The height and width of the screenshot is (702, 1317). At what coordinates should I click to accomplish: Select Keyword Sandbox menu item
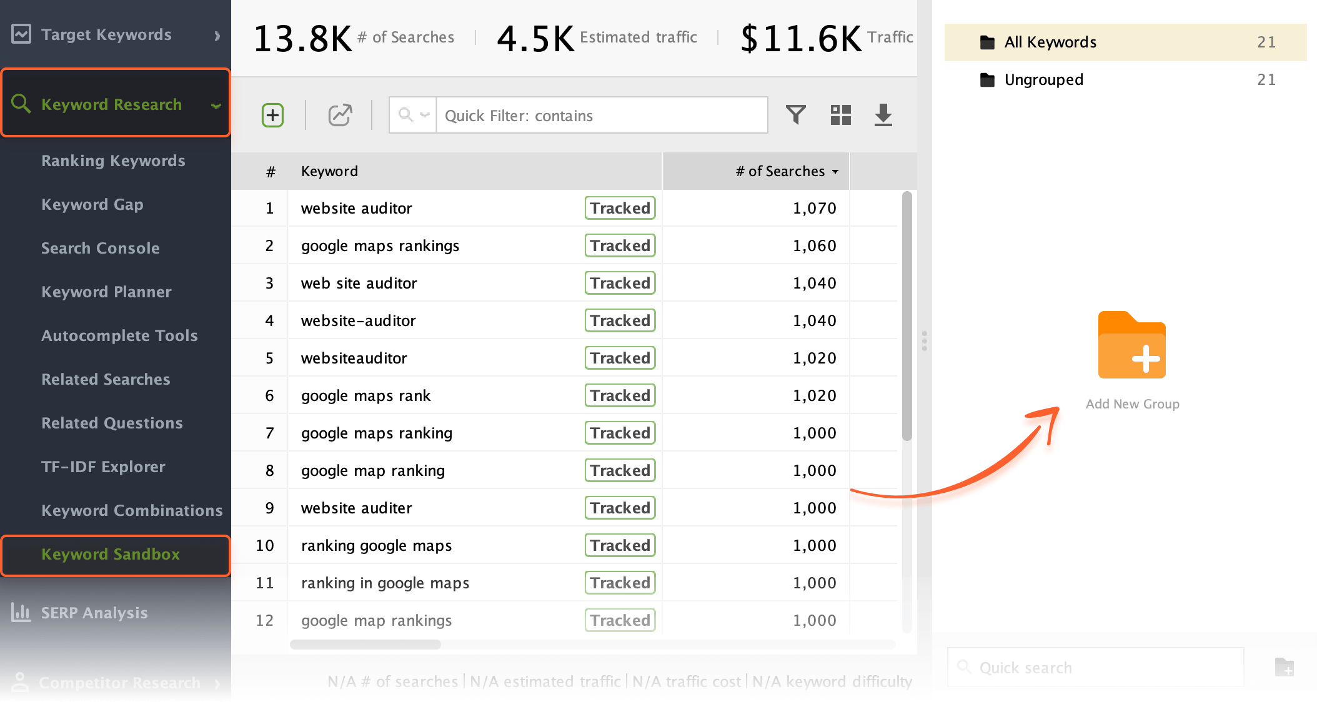coord(116,555)
